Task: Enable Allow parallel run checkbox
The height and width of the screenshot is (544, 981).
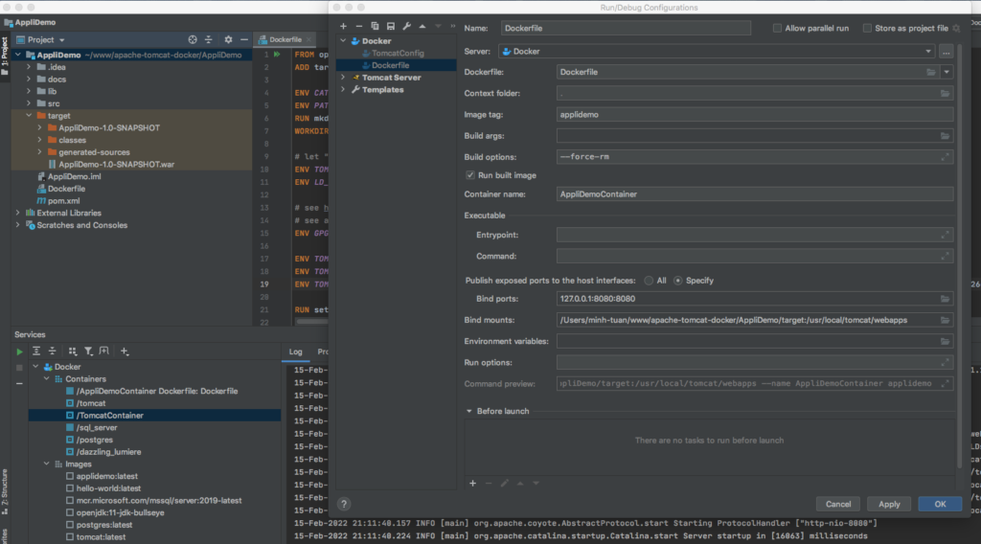Action: click(777, 29)
